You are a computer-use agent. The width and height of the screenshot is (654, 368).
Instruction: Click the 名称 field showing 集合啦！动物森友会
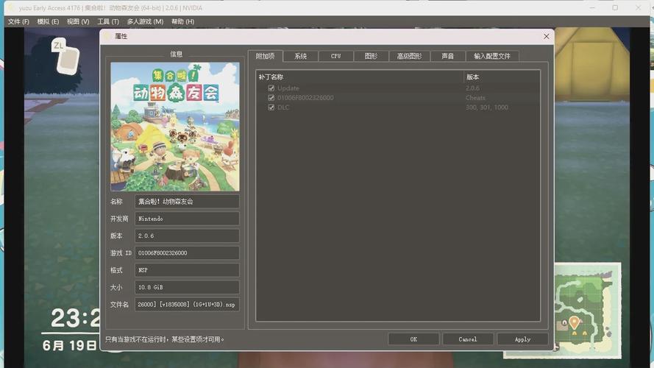[x=187, y=202]
